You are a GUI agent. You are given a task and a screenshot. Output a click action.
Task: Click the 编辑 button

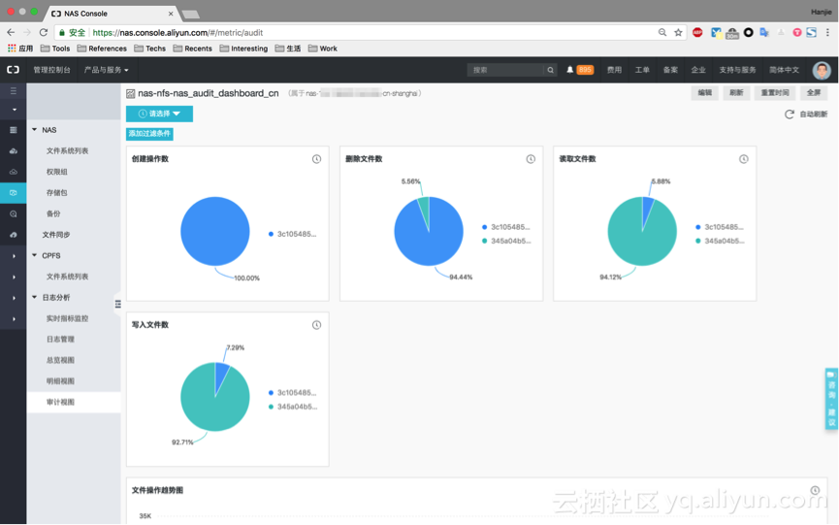[x=705, y=92]
